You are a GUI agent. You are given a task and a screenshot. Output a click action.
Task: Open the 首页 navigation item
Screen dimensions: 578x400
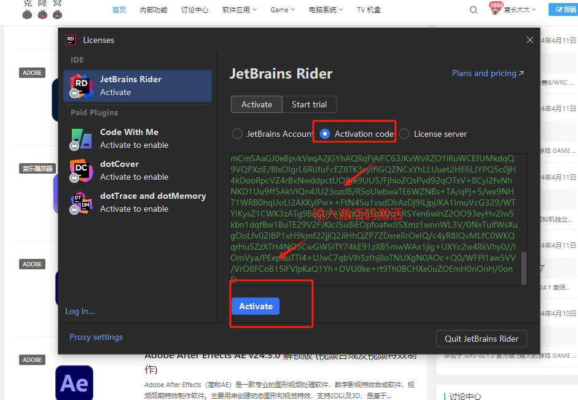(x=119, y=10)
